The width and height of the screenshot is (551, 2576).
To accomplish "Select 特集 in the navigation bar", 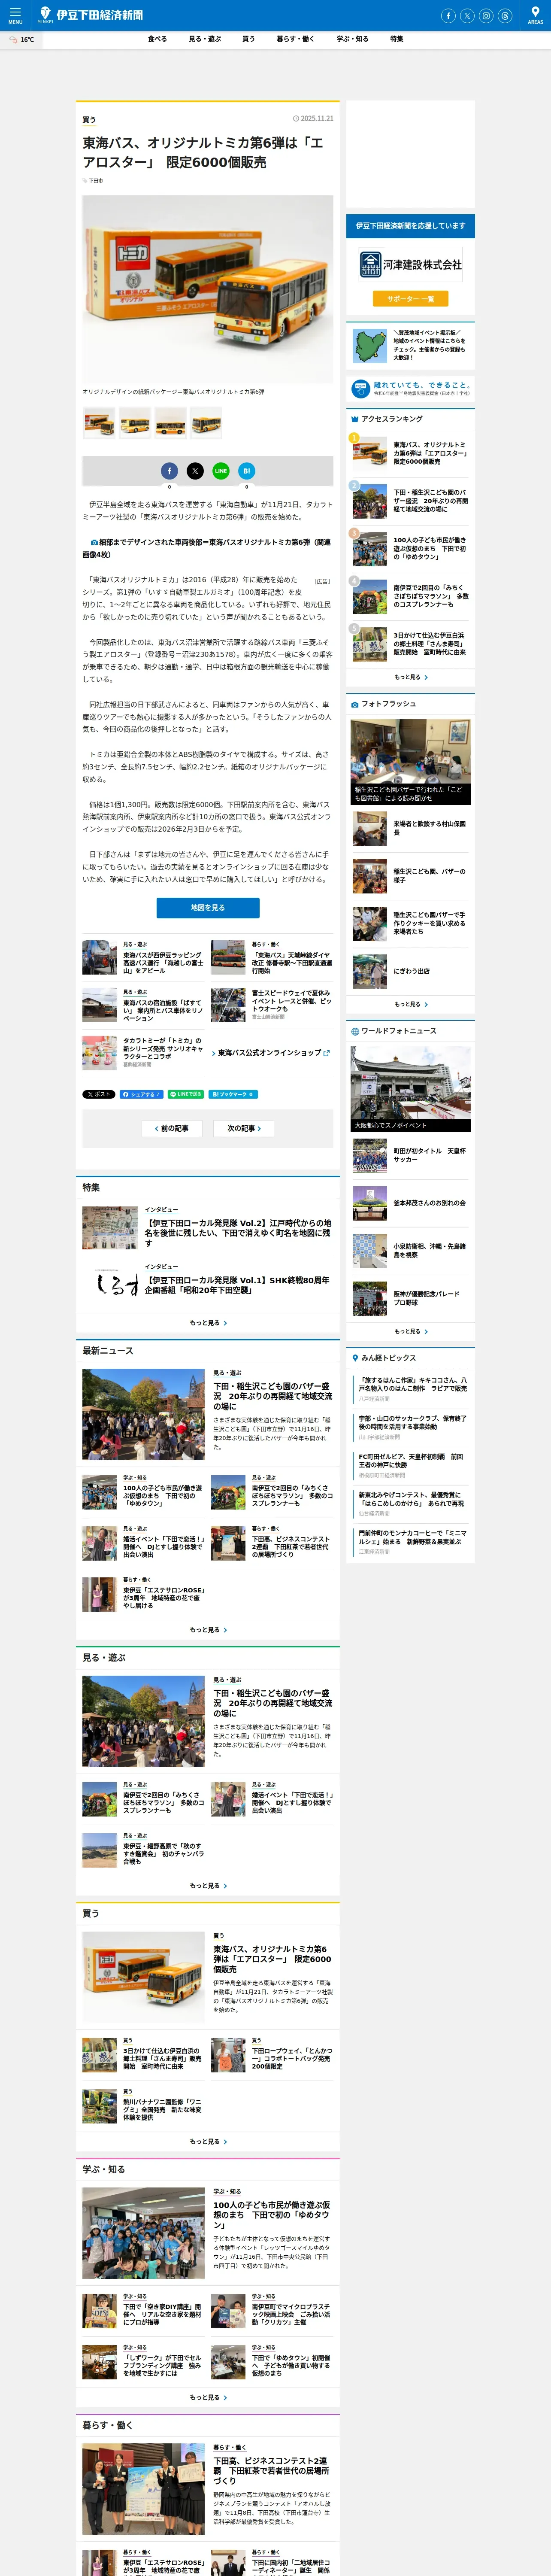I will [x=397, y=39].
